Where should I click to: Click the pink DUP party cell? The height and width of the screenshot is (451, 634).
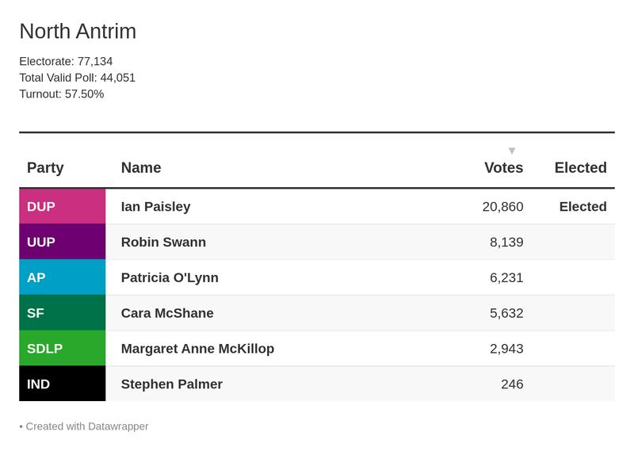pyautogui.click(x=62, y=206)
